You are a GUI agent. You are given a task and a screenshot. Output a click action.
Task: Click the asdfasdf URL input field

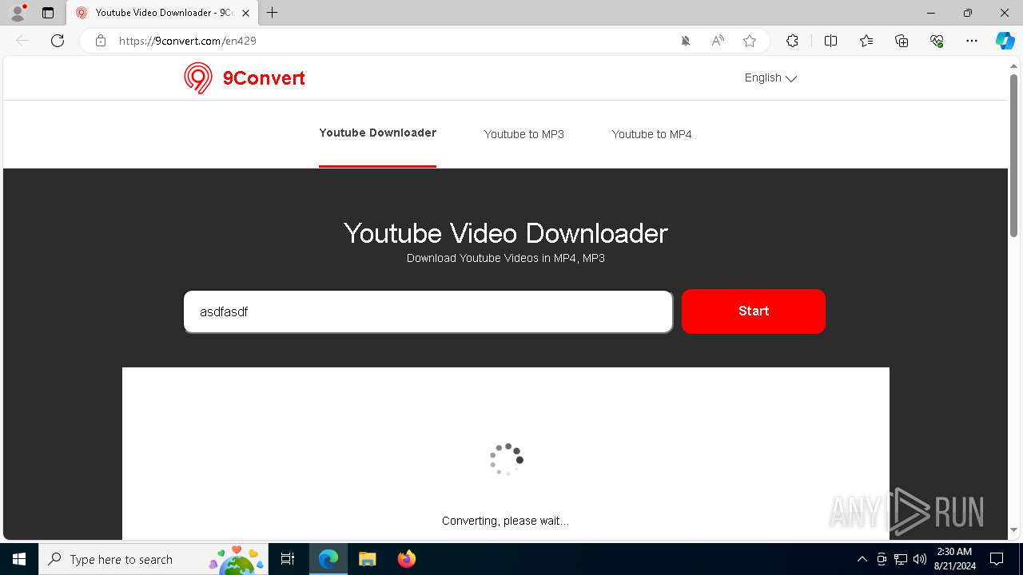click(x=428, y=311)
